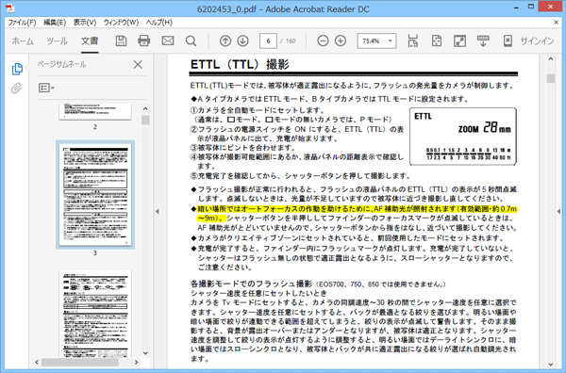566x373 pixels.
Task: Click the send by email envelope icon
Action: [168, 41]
